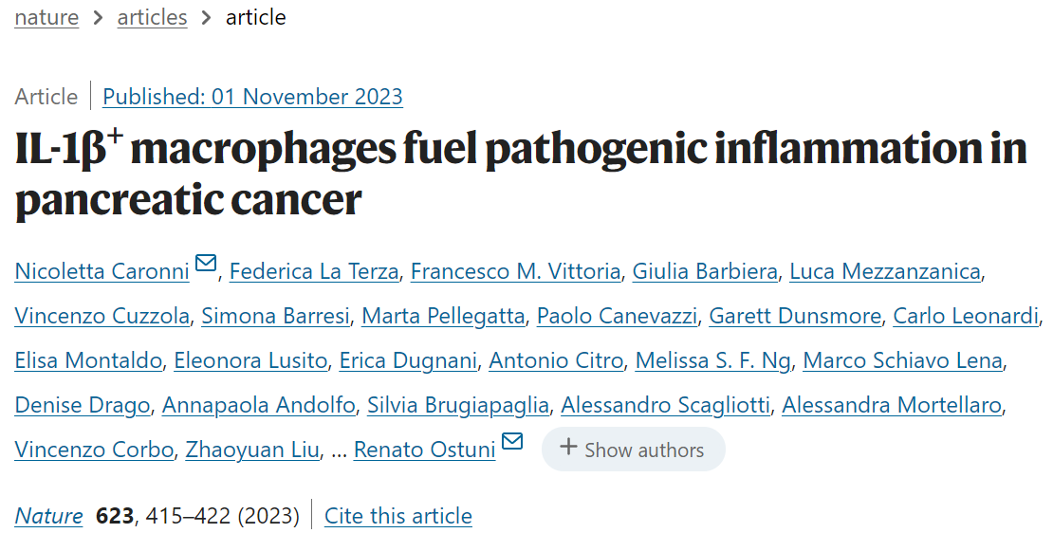Screen dimensions: 1053x533
Task: Open author Marco Schiavo Lena
Action: click(x=902, y=360)
